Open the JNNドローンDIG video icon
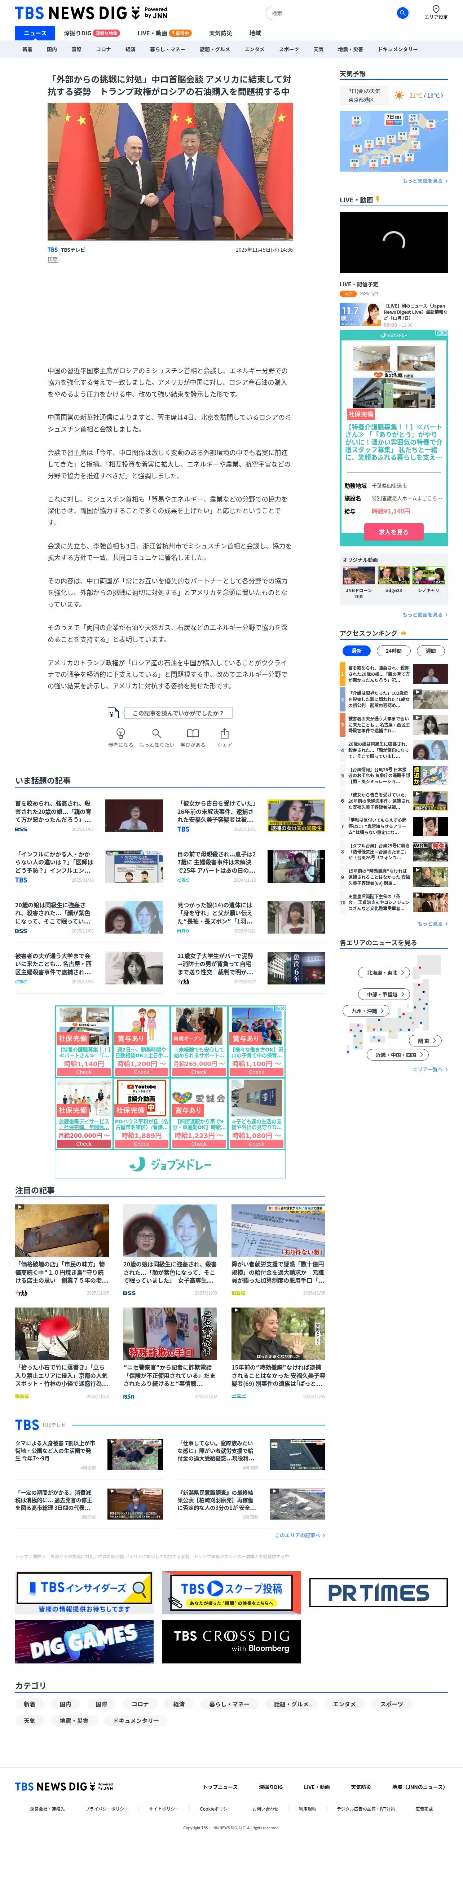This screenshot has height=1878, width=463. [358, 576]
